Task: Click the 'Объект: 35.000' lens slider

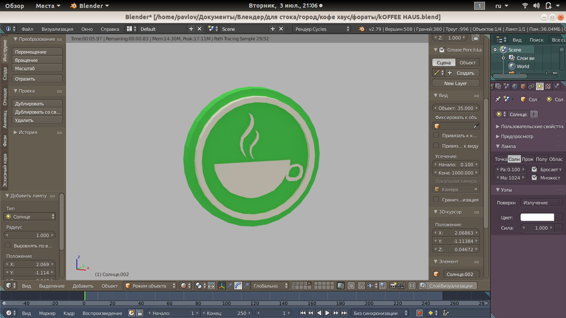Action: (456, 108)
